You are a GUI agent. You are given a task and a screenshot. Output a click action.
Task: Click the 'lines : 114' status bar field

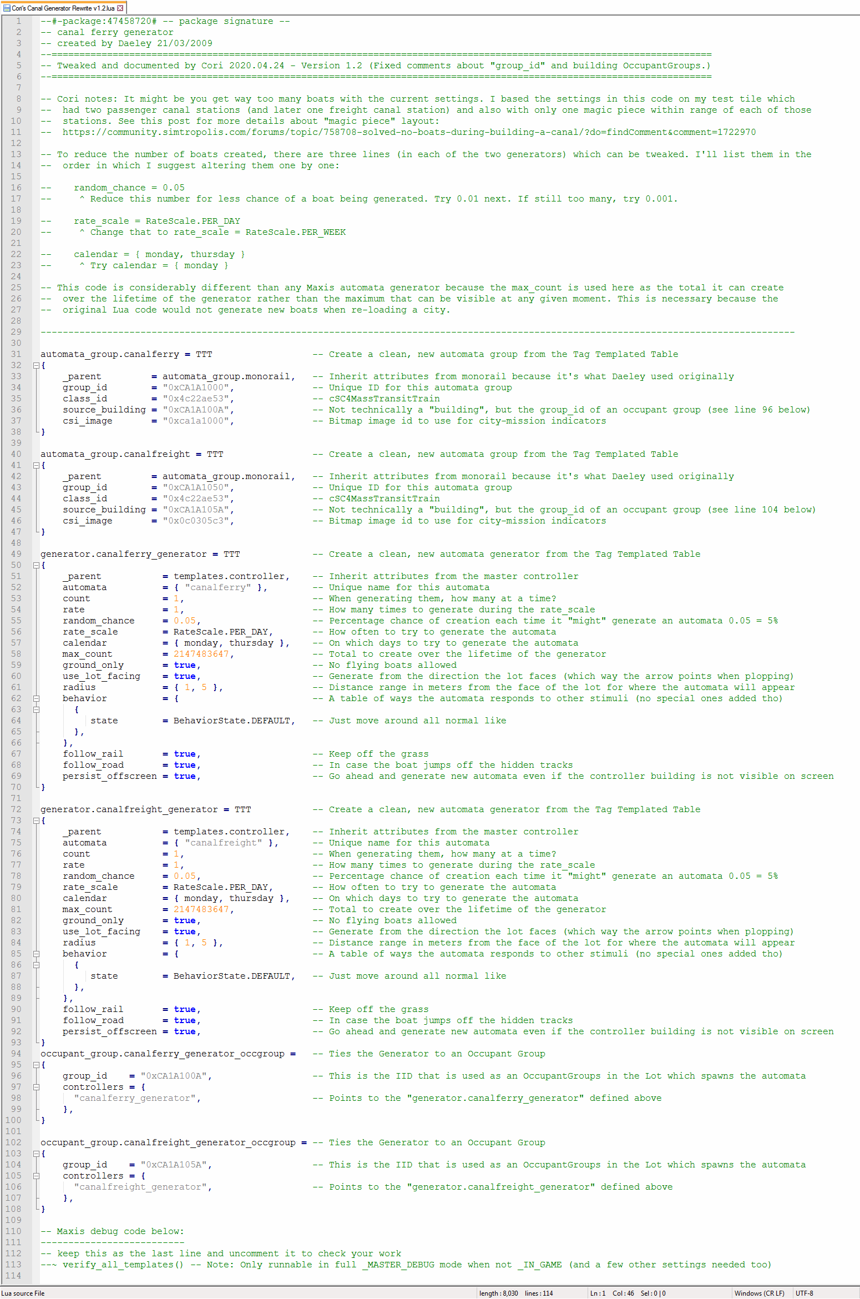[x=539, y=1293]
